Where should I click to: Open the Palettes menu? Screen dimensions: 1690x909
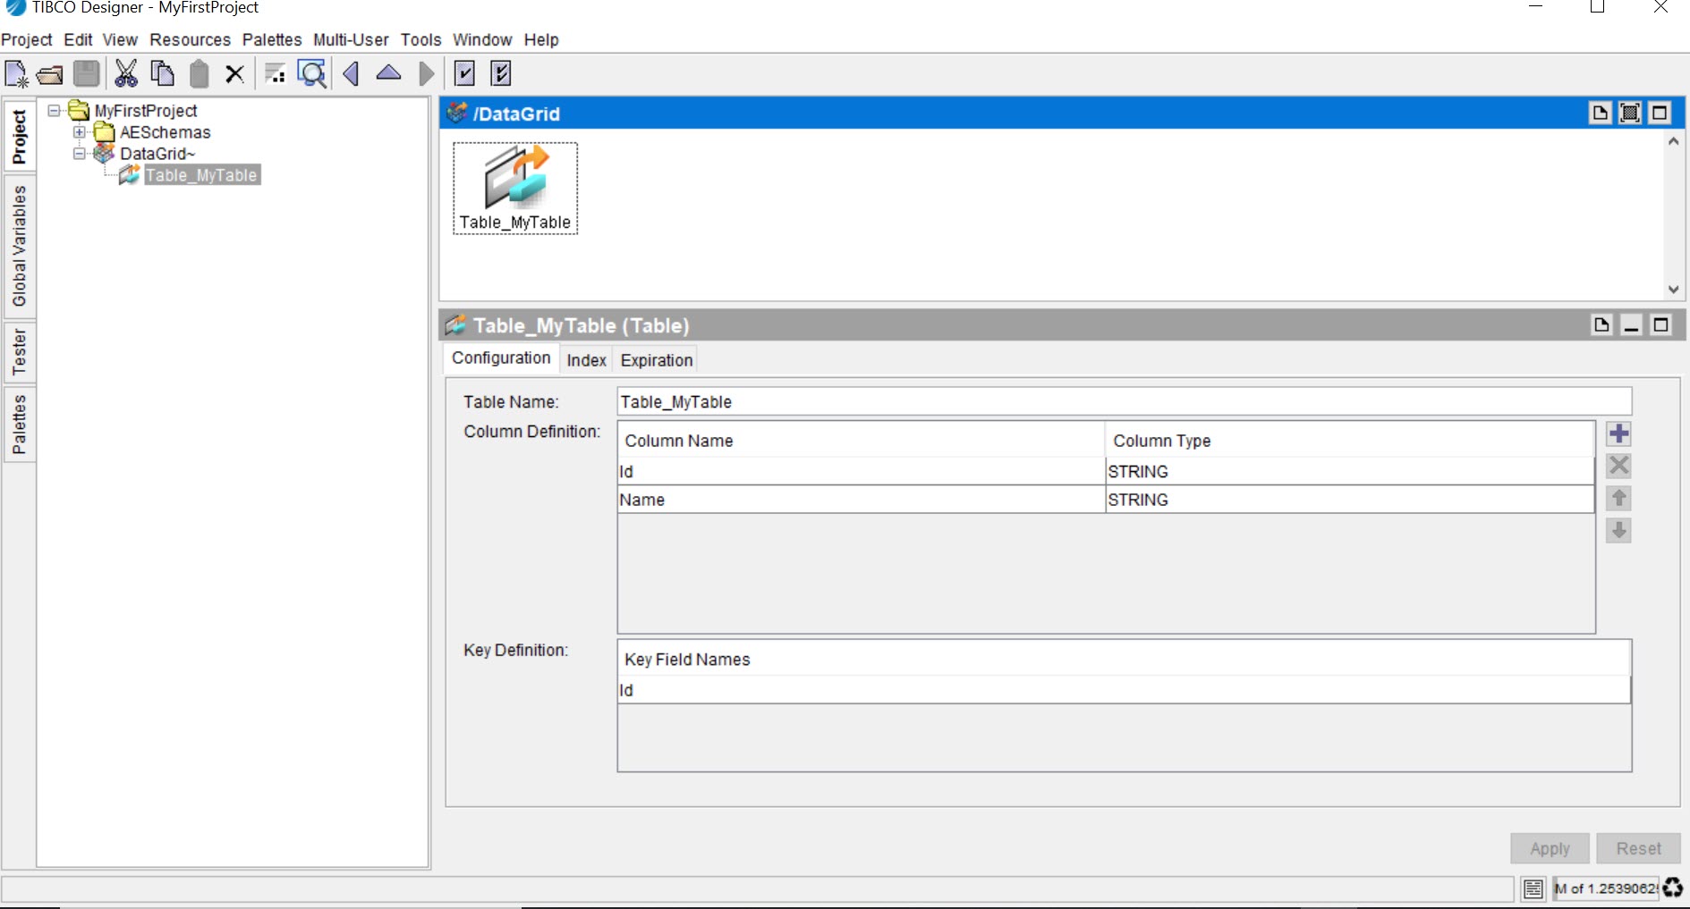coord(272,40)
